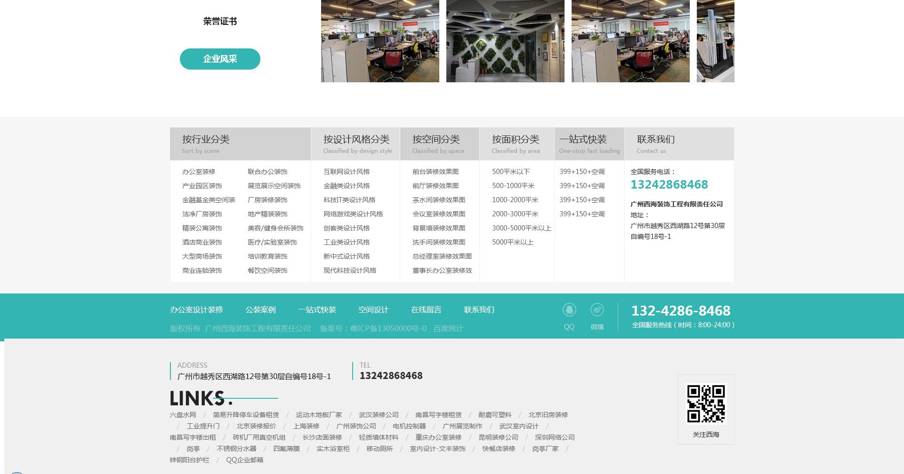Click the 医疗/实验室装饰 category link
This screenshot has height=474, width=904.
tap(272, 243)
